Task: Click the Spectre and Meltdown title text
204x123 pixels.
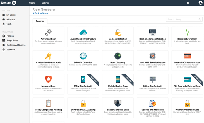Action: [153, 110]
